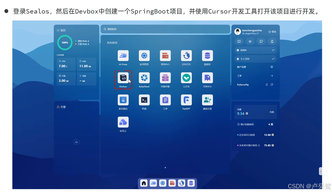Click the 内存 11.00 GB card

[x=87, y=64]
